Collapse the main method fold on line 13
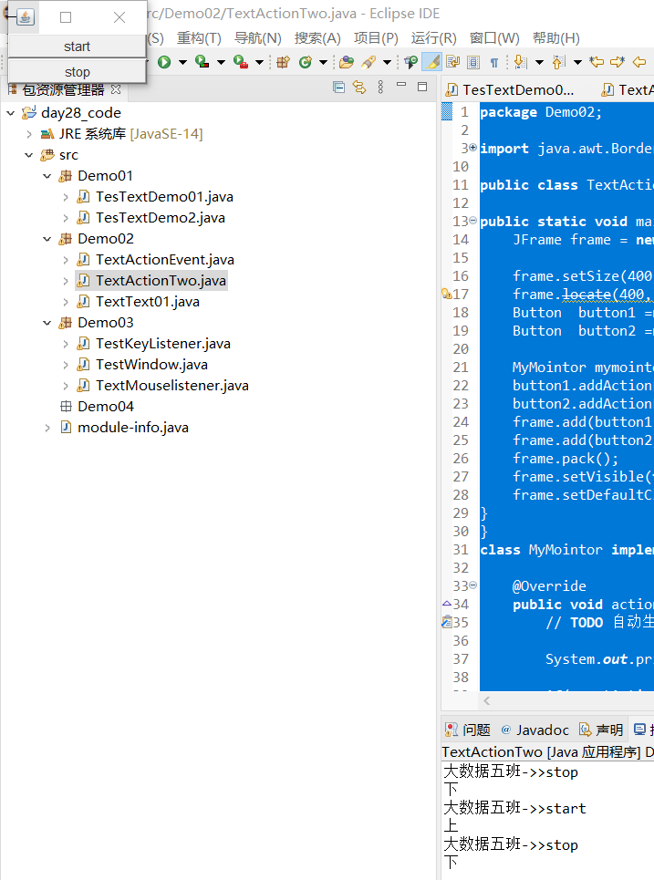The image size is (654, 880). [x=472, y=221]
